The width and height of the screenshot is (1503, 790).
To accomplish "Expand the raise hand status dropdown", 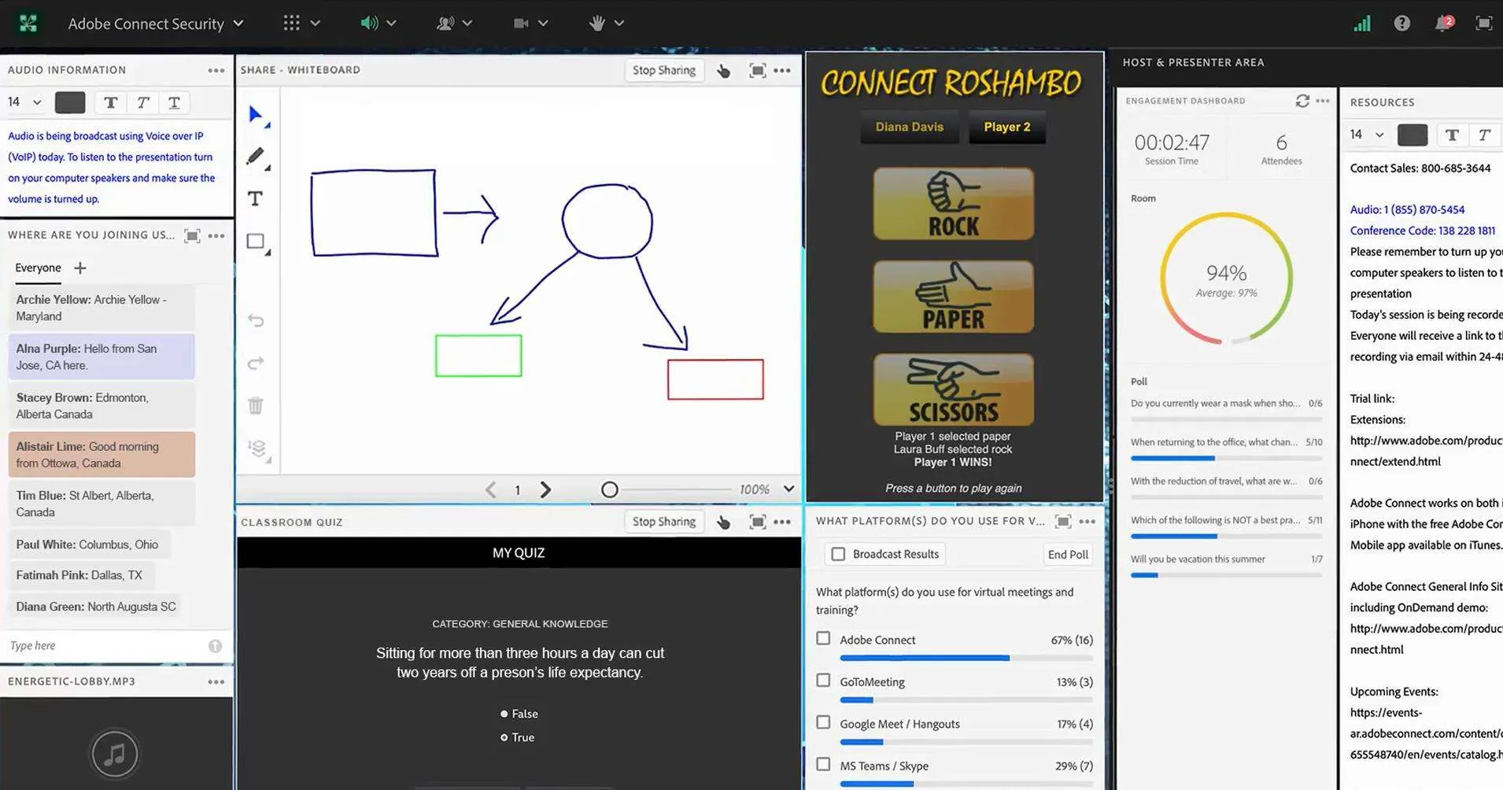I will (x=619, y=24).
